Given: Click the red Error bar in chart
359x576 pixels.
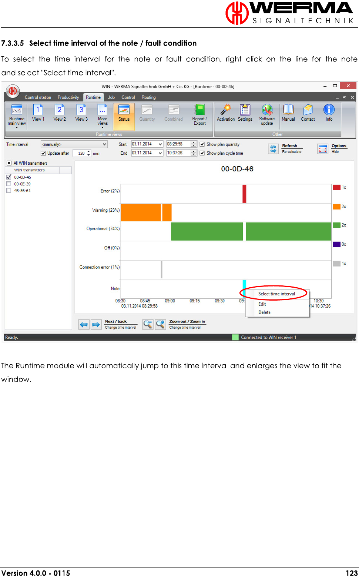Looking at the screenshot, I should pyautogui.click(x=244, y=194).
